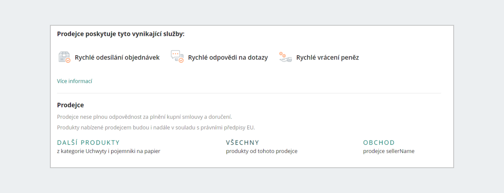Click 'Rychlé odpovědi na dotazy' label

(x=228, y=58)
